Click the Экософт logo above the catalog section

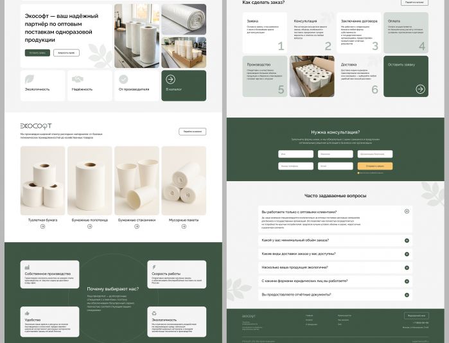[36, 126]
